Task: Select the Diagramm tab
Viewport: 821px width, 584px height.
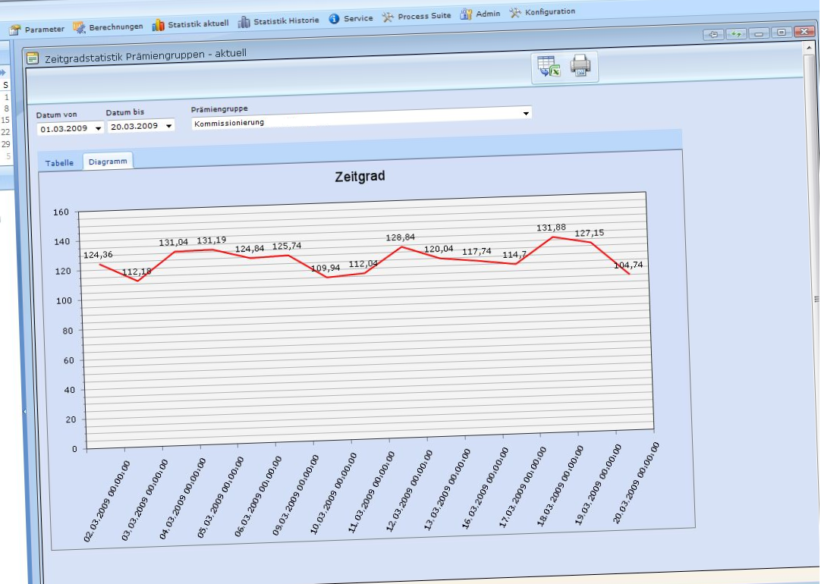Action: [107, 162]
